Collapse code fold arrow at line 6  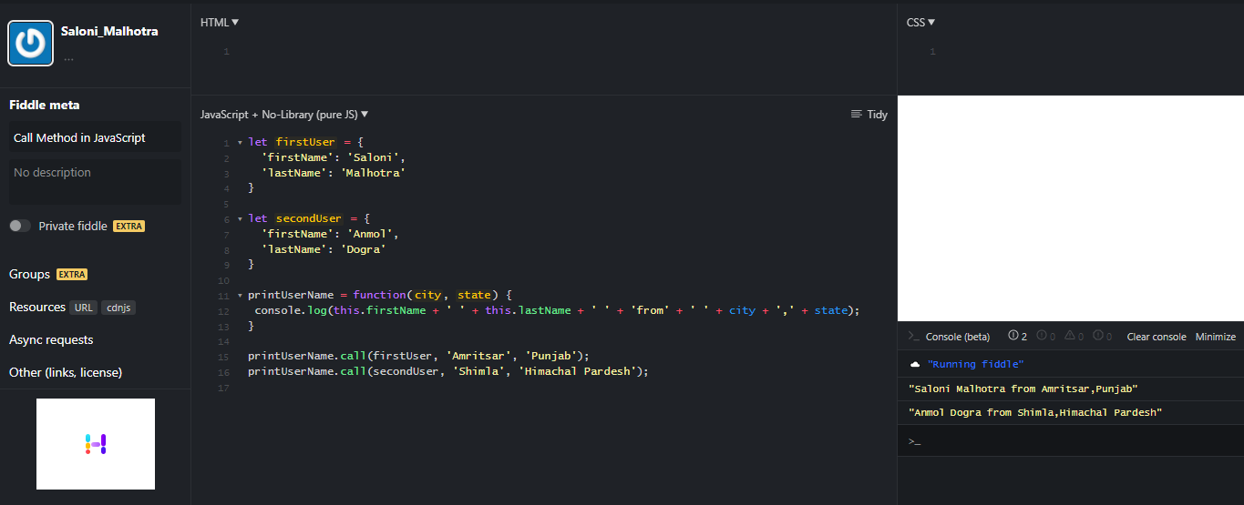[240, 218]
